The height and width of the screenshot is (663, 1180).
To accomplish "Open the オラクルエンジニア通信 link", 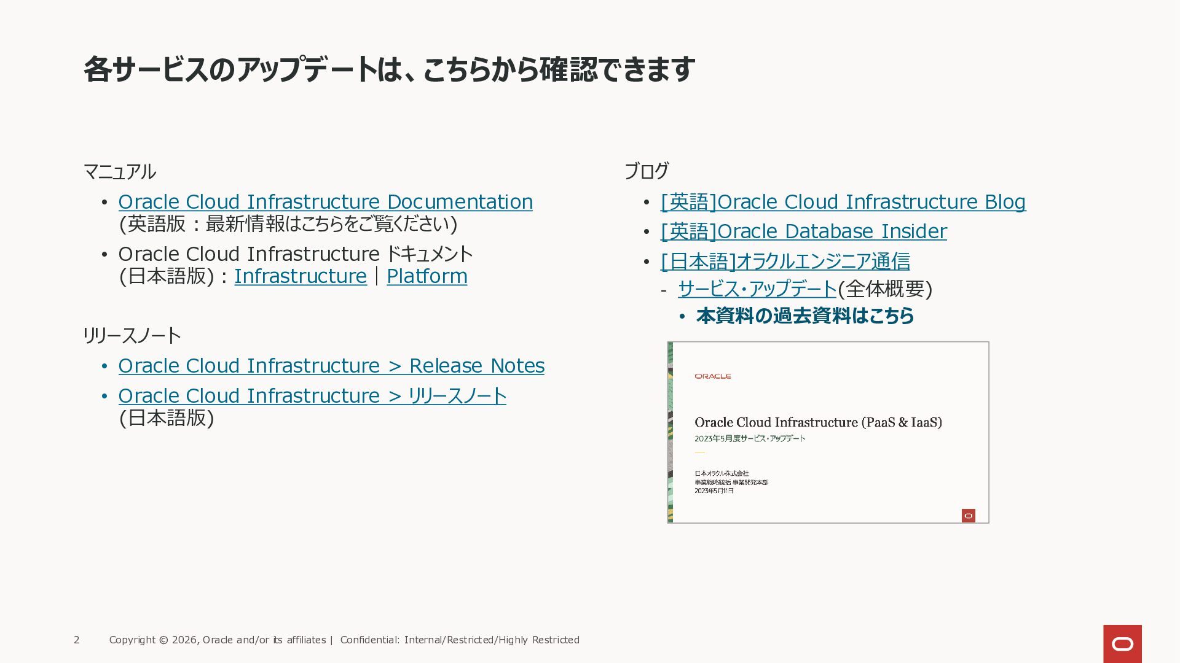I will (785, 262).
